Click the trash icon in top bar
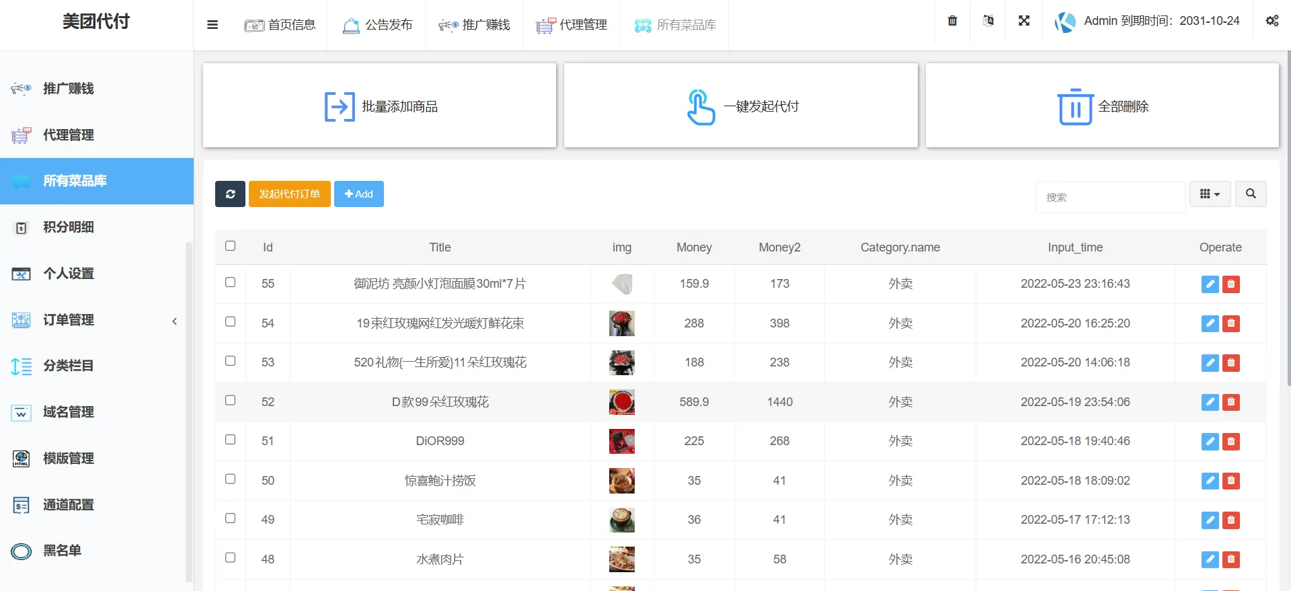Screen dimensions: 1291x591 point(952,21)
